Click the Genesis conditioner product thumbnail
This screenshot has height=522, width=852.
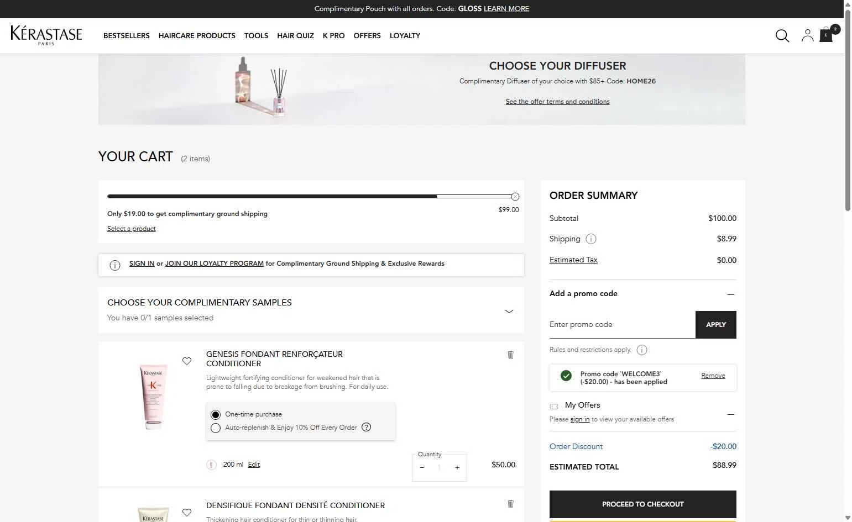[153, 396]
